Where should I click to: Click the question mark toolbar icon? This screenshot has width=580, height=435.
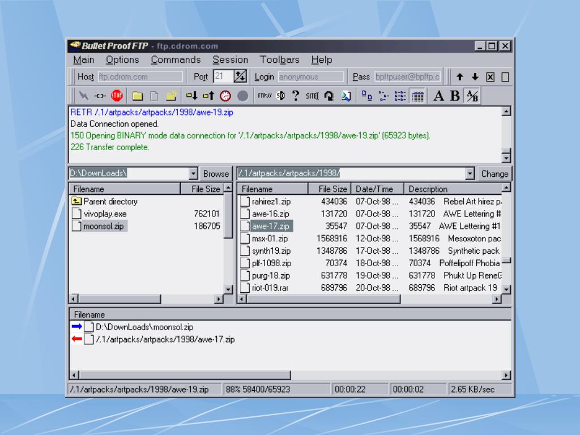296,96
